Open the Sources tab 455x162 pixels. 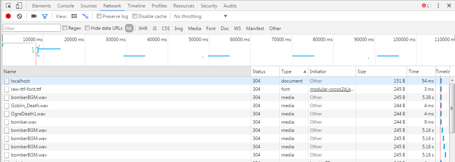tap(88, 6)
